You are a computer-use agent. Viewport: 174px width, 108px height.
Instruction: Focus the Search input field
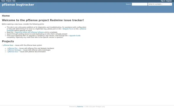(139, 4)
